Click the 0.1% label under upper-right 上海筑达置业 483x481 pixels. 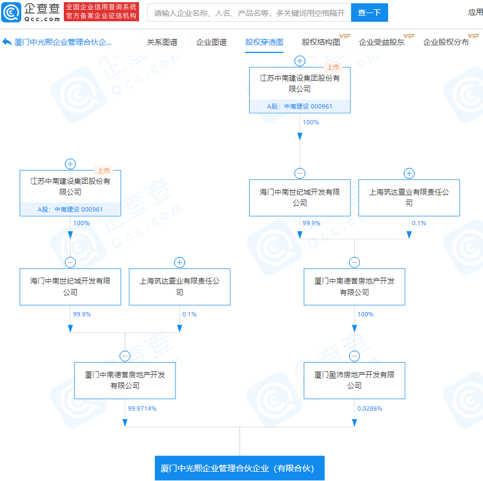tap(419, 223)
